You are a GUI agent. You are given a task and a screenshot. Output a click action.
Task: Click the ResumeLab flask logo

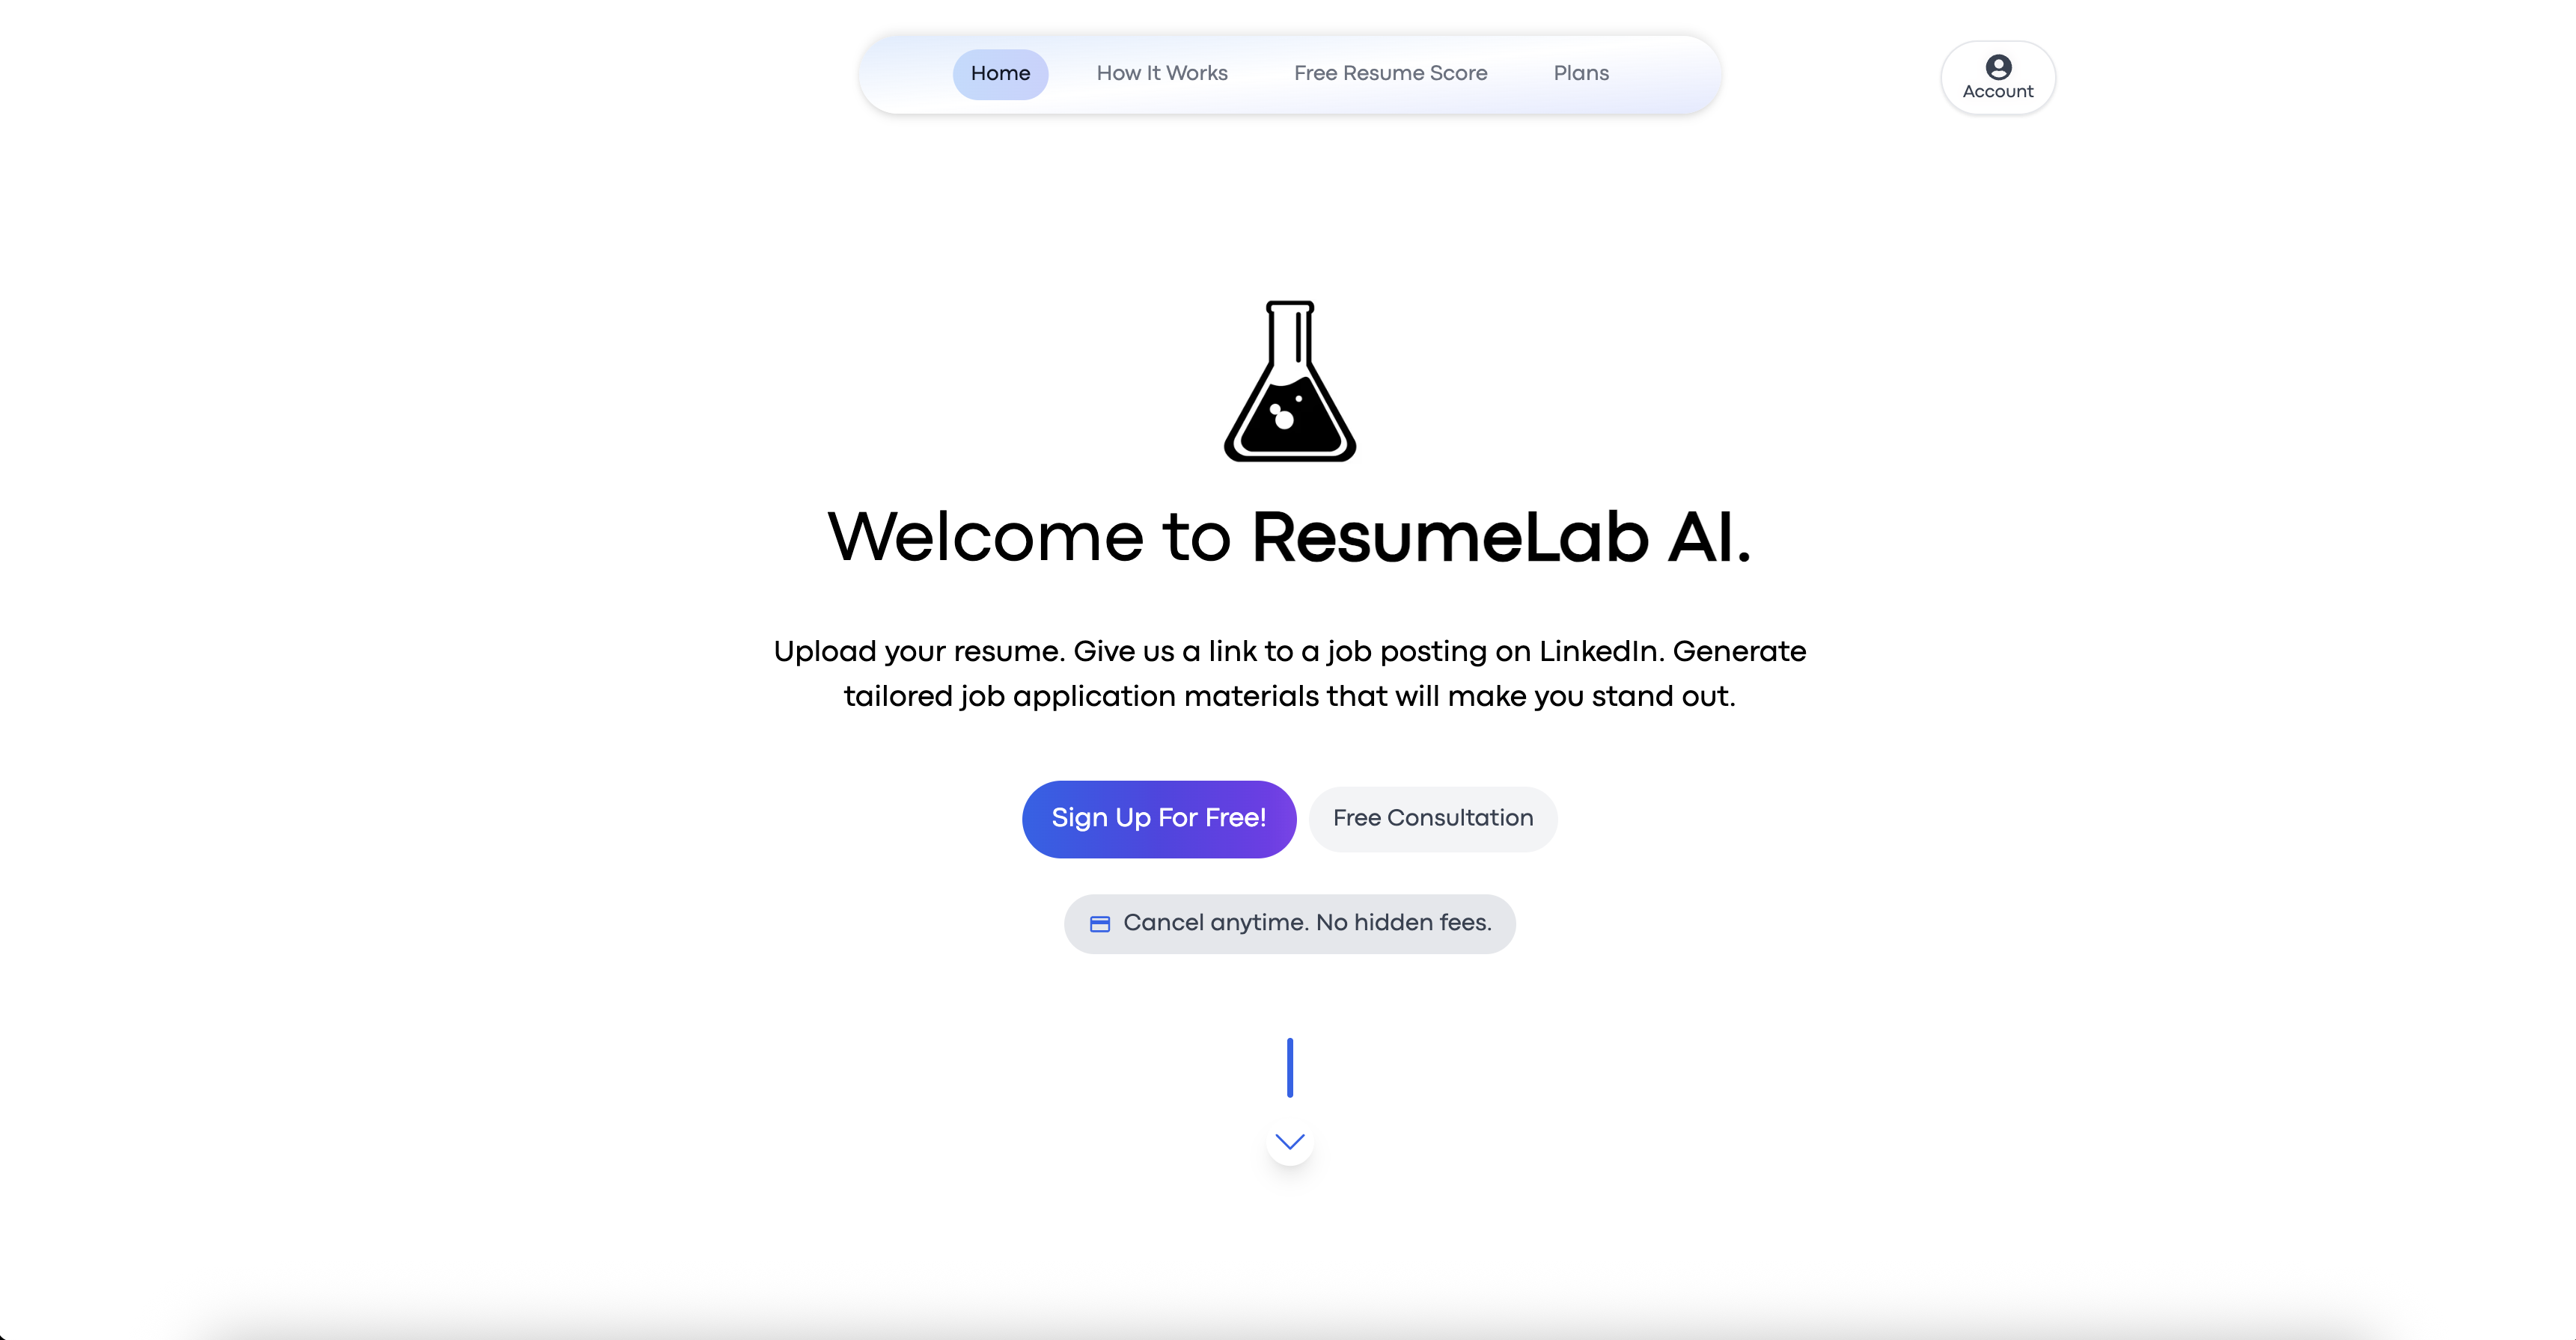pyautogui.click(x=1290, y=381)
